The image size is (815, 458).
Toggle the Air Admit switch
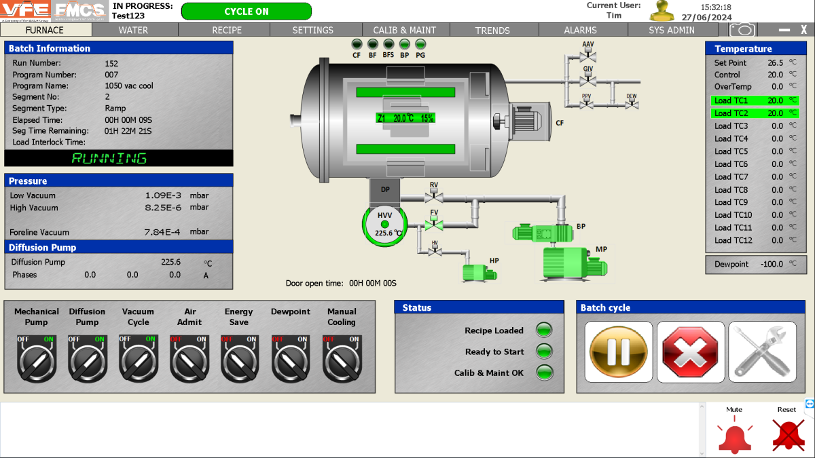[x=189, y=358]
